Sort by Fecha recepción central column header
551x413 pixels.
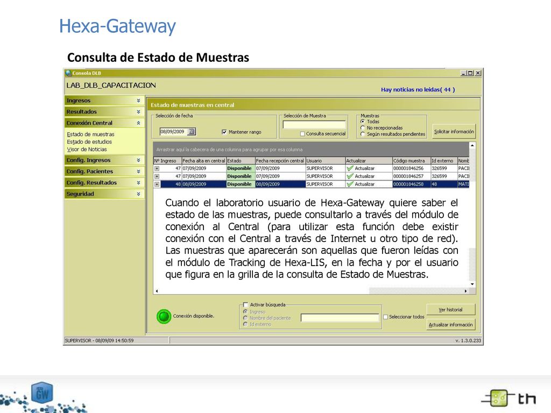click(x=280, y=161)
